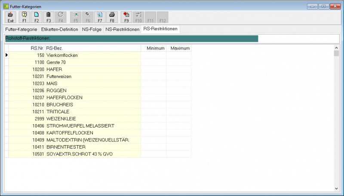The height and width of the screenshot is (196, 344).
Task: Select the HAFER row
Action: pos(98,69)
